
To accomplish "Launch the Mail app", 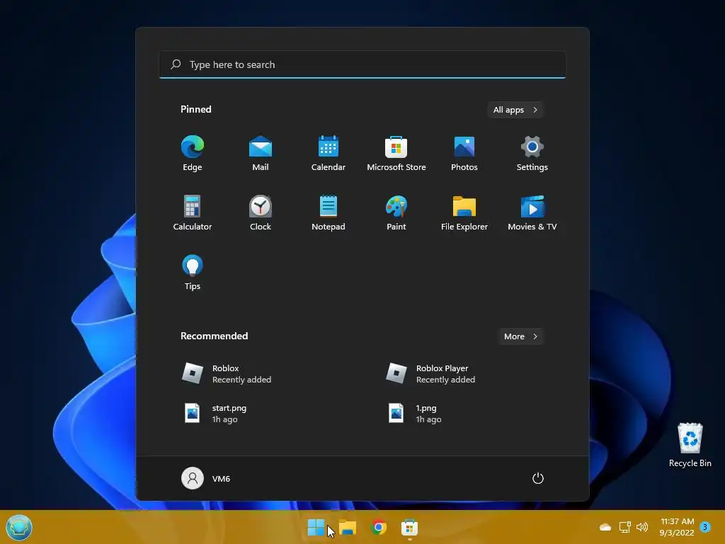I will click(261, 154).
